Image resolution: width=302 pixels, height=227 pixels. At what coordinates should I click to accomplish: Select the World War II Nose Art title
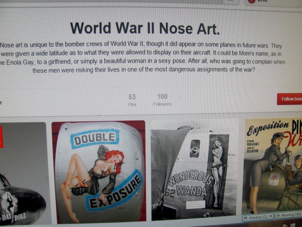click(145, 28)
